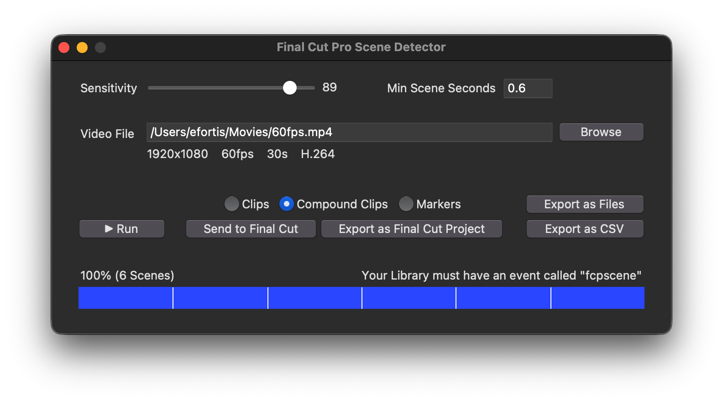Click the Run button with play icon
723x402 pixels.
point(122,229)
